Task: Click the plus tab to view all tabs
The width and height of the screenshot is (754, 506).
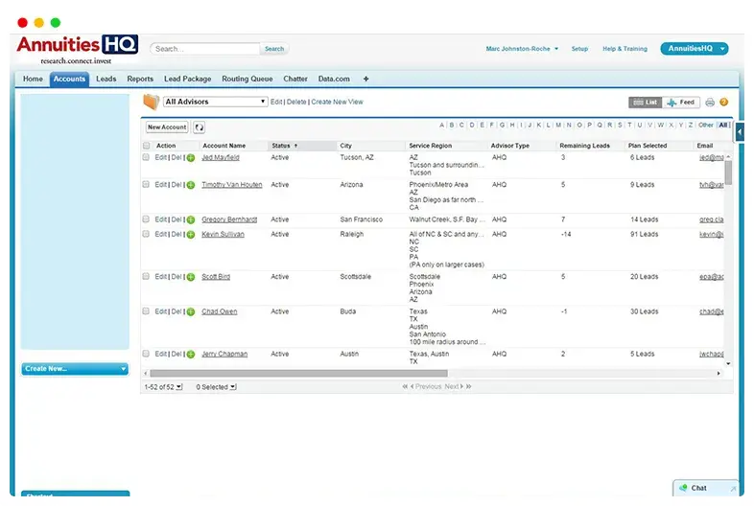Action: click(365, 79)
